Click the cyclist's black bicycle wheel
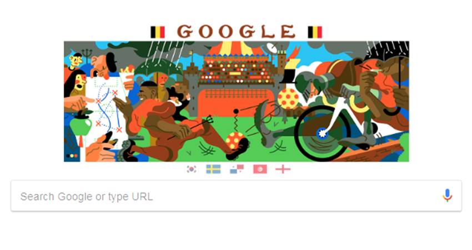472x250 pixels. tap(323, 133)
